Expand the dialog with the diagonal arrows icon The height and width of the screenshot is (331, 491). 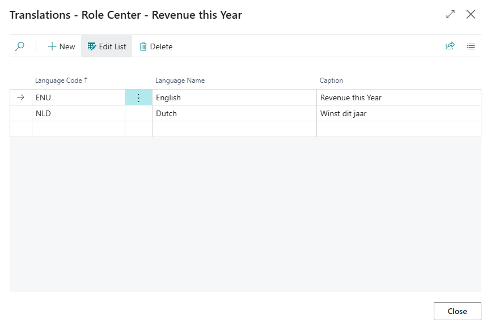[x=451, y=15]
